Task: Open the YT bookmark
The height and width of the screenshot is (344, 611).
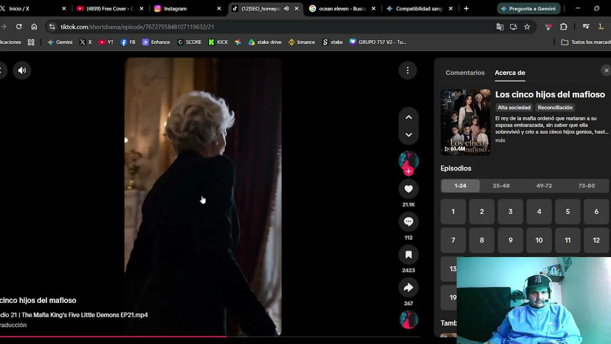Action: tap(106, 42)
